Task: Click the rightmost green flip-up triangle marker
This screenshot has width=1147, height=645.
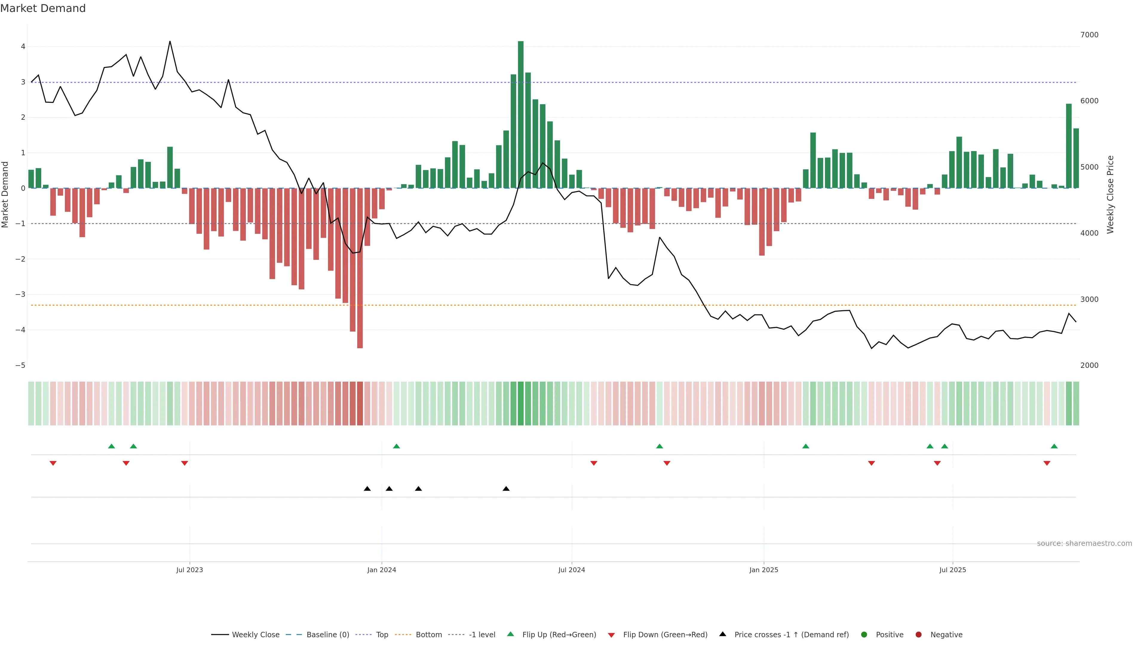Action: pyautogui.click(x=1054, y=446)
